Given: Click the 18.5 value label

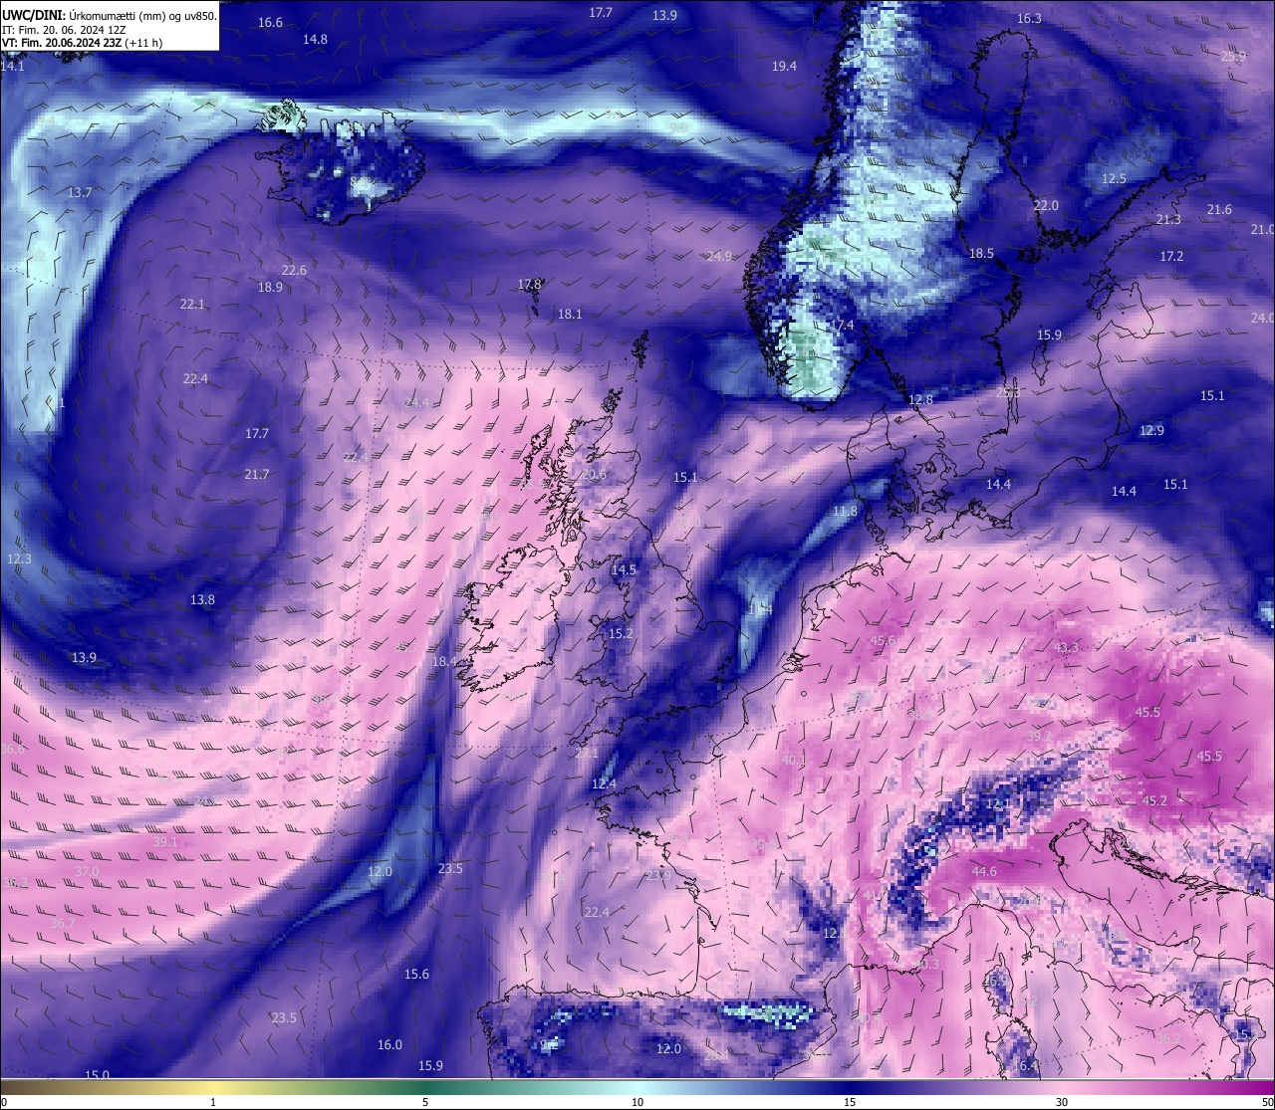Looking at the screenshot, I should [981, 253].
